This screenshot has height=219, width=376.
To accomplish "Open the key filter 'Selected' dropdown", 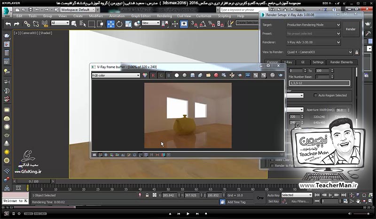I will [x=297, y=195].
